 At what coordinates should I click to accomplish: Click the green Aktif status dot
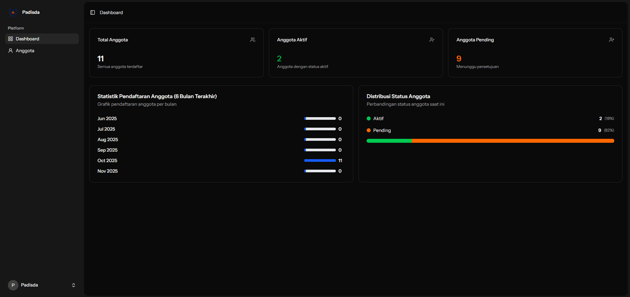coord(369,118)
